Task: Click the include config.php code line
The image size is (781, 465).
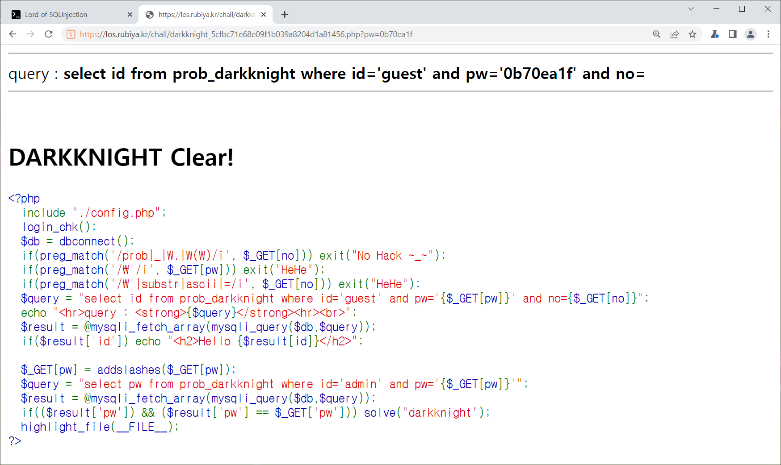Action: [94, 213]
